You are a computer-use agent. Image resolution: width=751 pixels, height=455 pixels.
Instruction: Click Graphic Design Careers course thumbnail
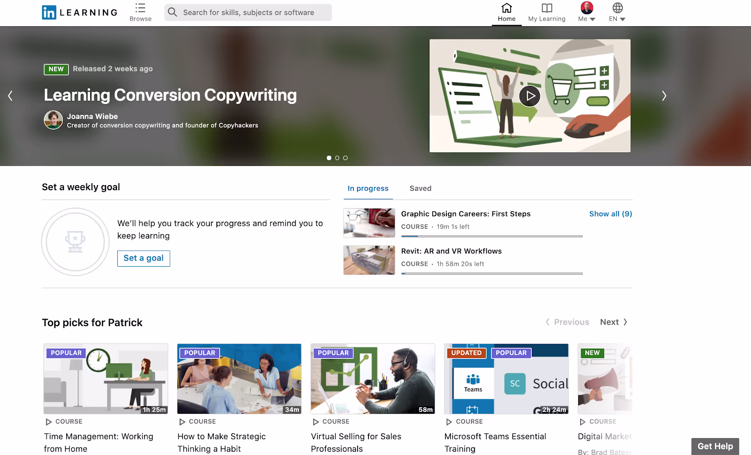click(x=369, y=223)
